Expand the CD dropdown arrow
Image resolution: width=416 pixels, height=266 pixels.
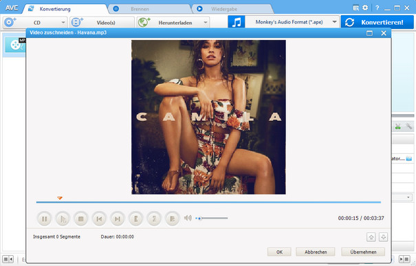coord(63,23)
